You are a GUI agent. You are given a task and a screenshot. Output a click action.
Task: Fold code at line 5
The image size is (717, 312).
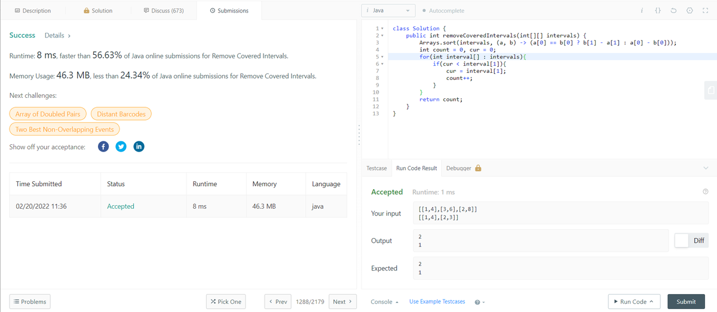(382, 57)
